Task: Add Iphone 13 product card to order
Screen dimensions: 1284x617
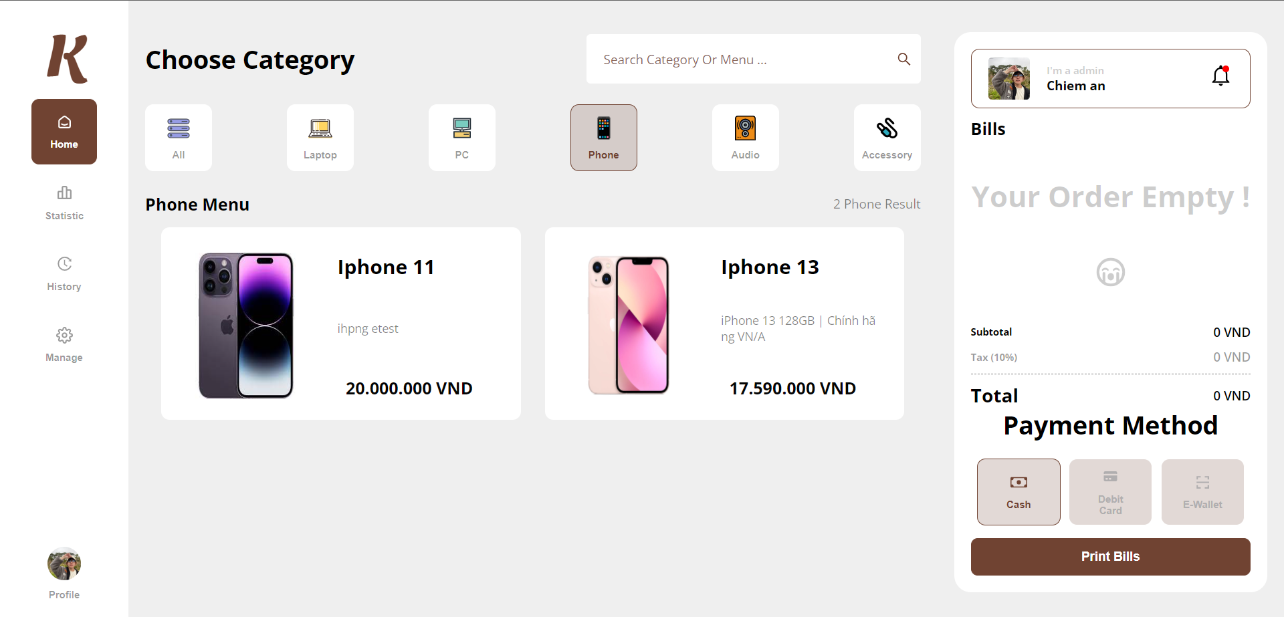Action: point(724,324)
